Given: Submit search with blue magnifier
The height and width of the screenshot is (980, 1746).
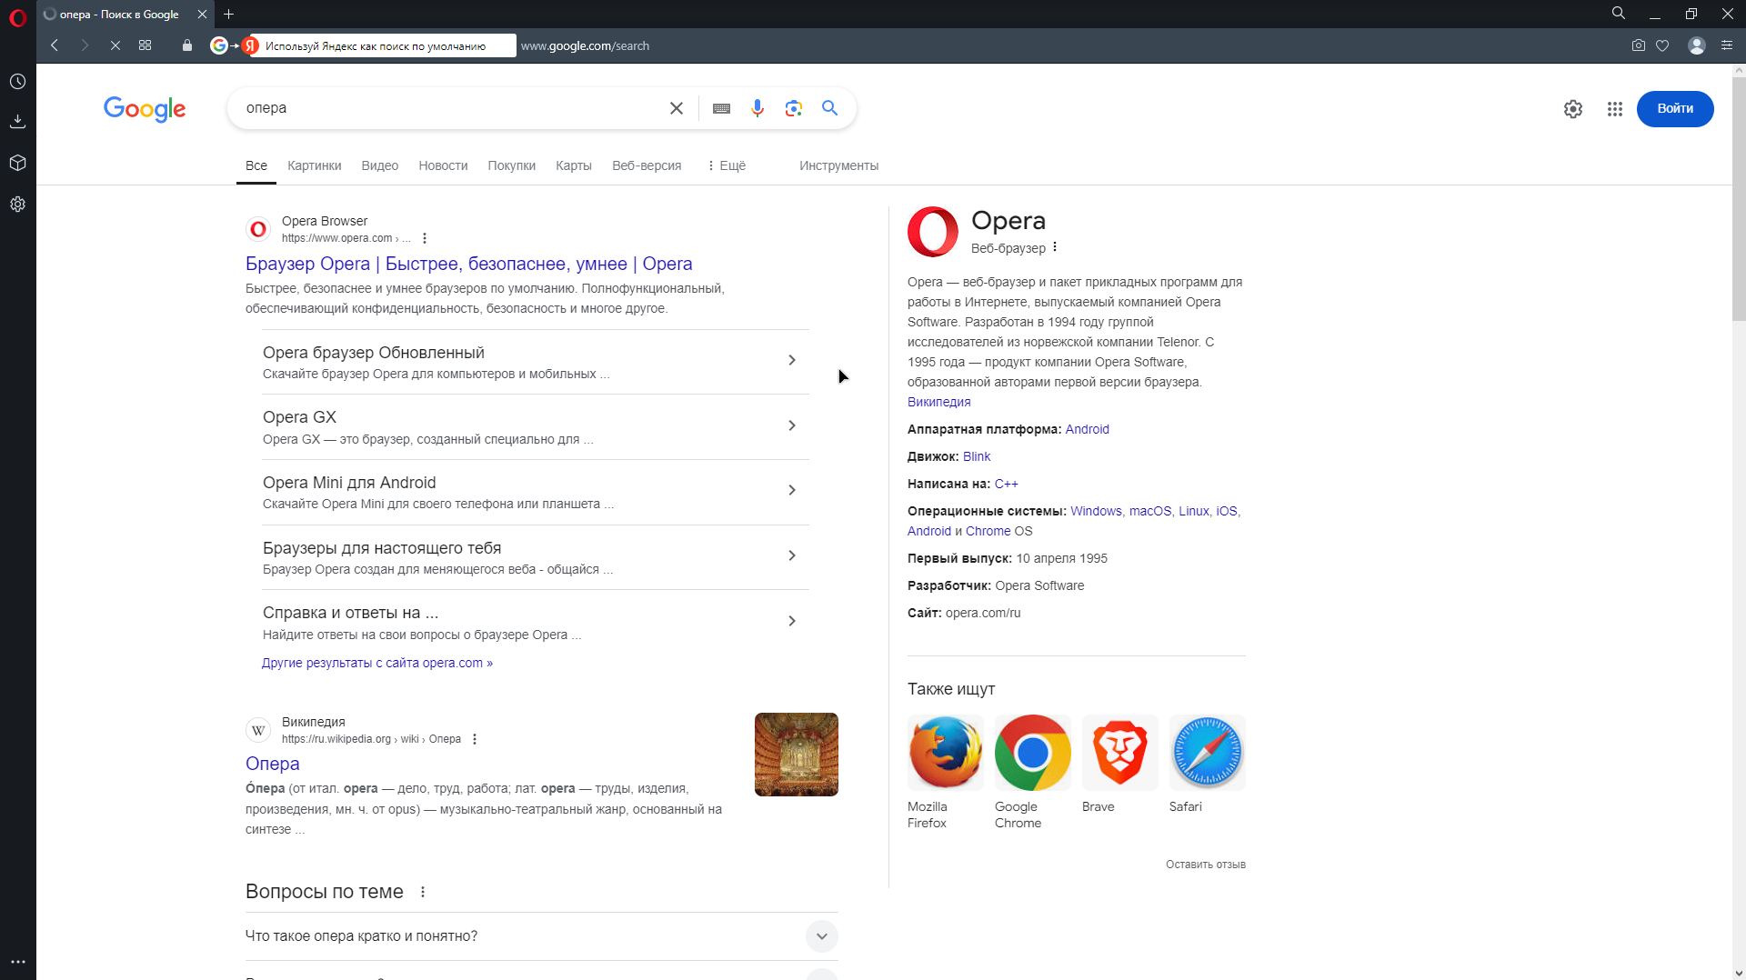Looking at the screenshot, I should tap(830, 108).
